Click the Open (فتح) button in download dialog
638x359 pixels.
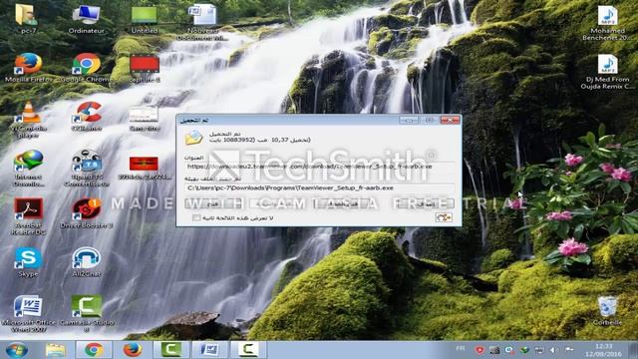click(x=213, y=203)
